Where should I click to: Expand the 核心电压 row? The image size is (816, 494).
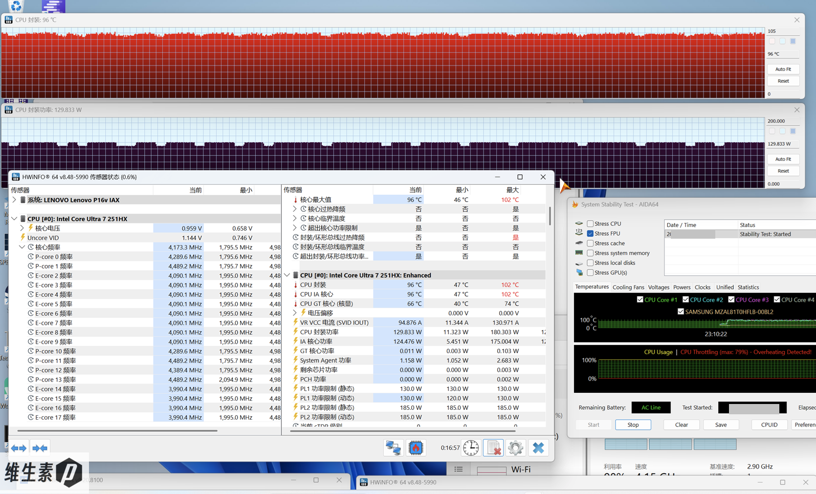pos(22,228)
